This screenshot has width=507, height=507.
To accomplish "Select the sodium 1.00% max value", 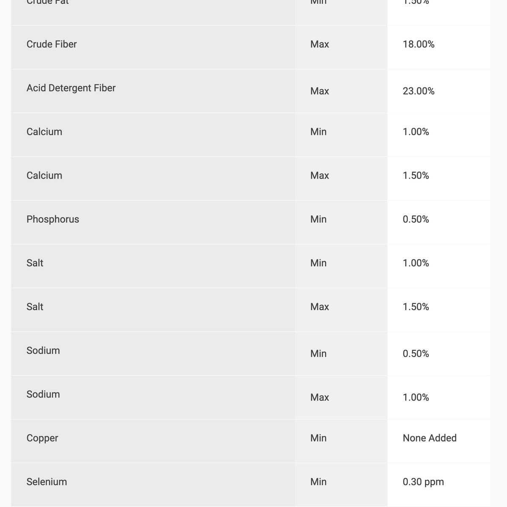I will pos(416,397).
